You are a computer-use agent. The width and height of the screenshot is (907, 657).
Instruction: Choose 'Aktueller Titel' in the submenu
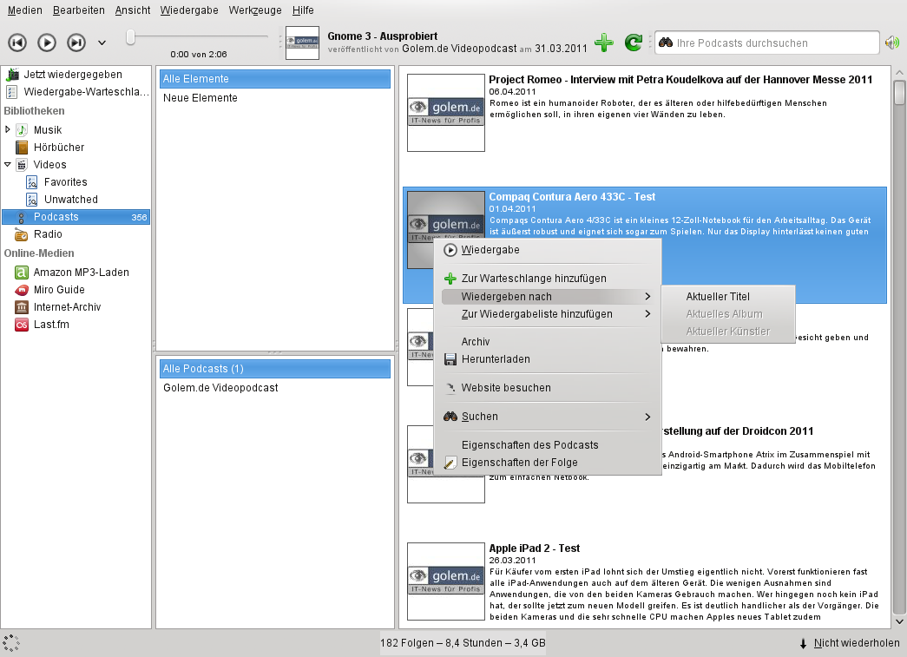(727, 297)
